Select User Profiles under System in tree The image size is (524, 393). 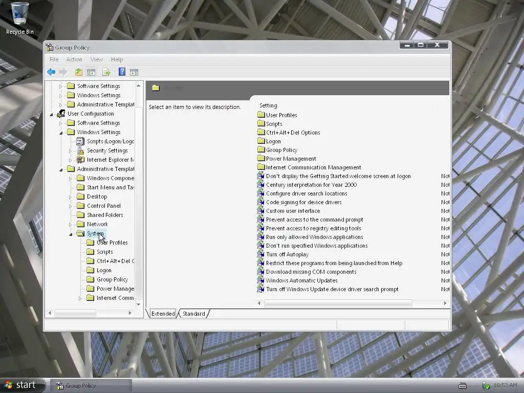[112, 242]
